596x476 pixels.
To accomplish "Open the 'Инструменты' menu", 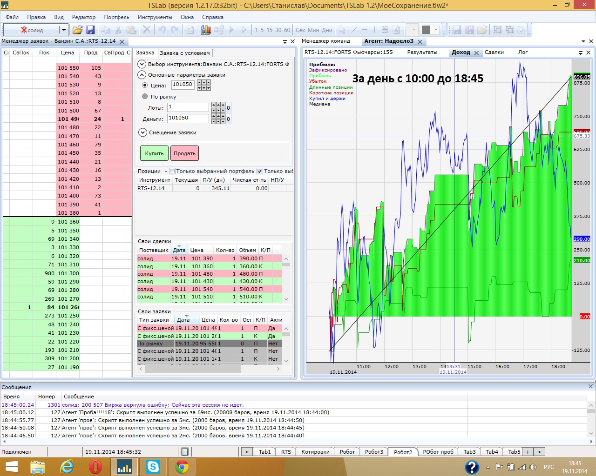I will (x=155, y=17).
